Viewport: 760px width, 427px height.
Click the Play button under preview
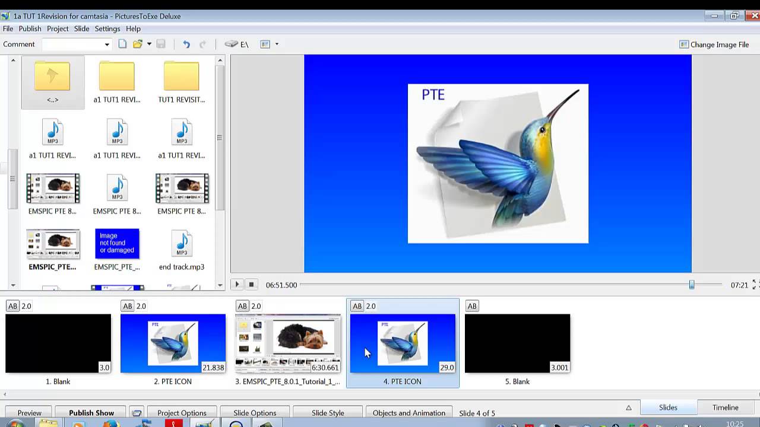point(237,285)
